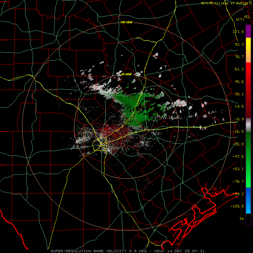Select the -32.0 legend value
The image size is (253, 253).
tap(238, 144)
